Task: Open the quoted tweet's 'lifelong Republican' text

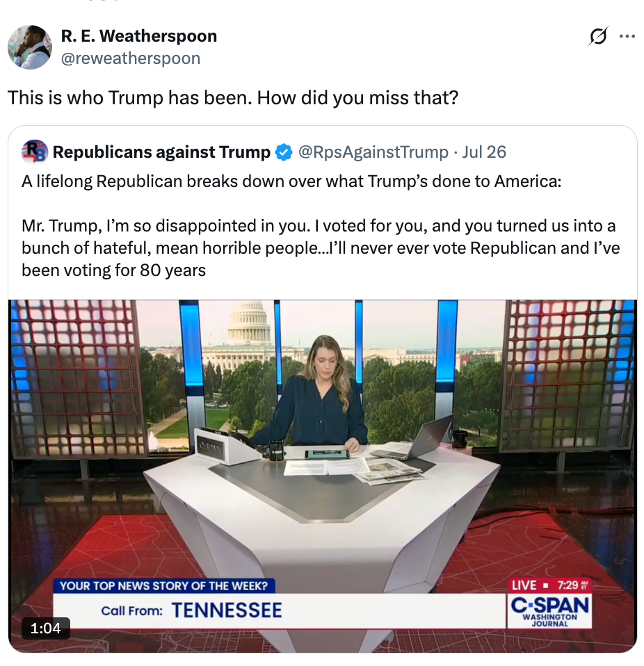Action: pyautogui.click(x=291, y=181)
